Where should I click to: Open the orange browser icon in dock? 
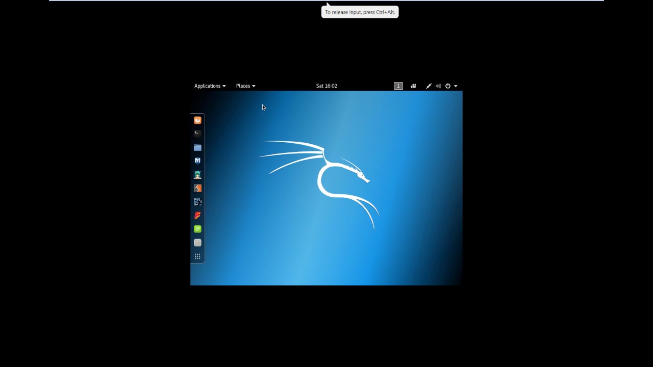point(197,120)
